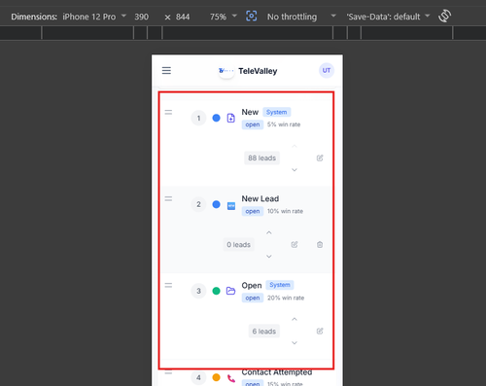Click the System tag on New stage
This screenshot has height=386, width=486.
point(276,112)
